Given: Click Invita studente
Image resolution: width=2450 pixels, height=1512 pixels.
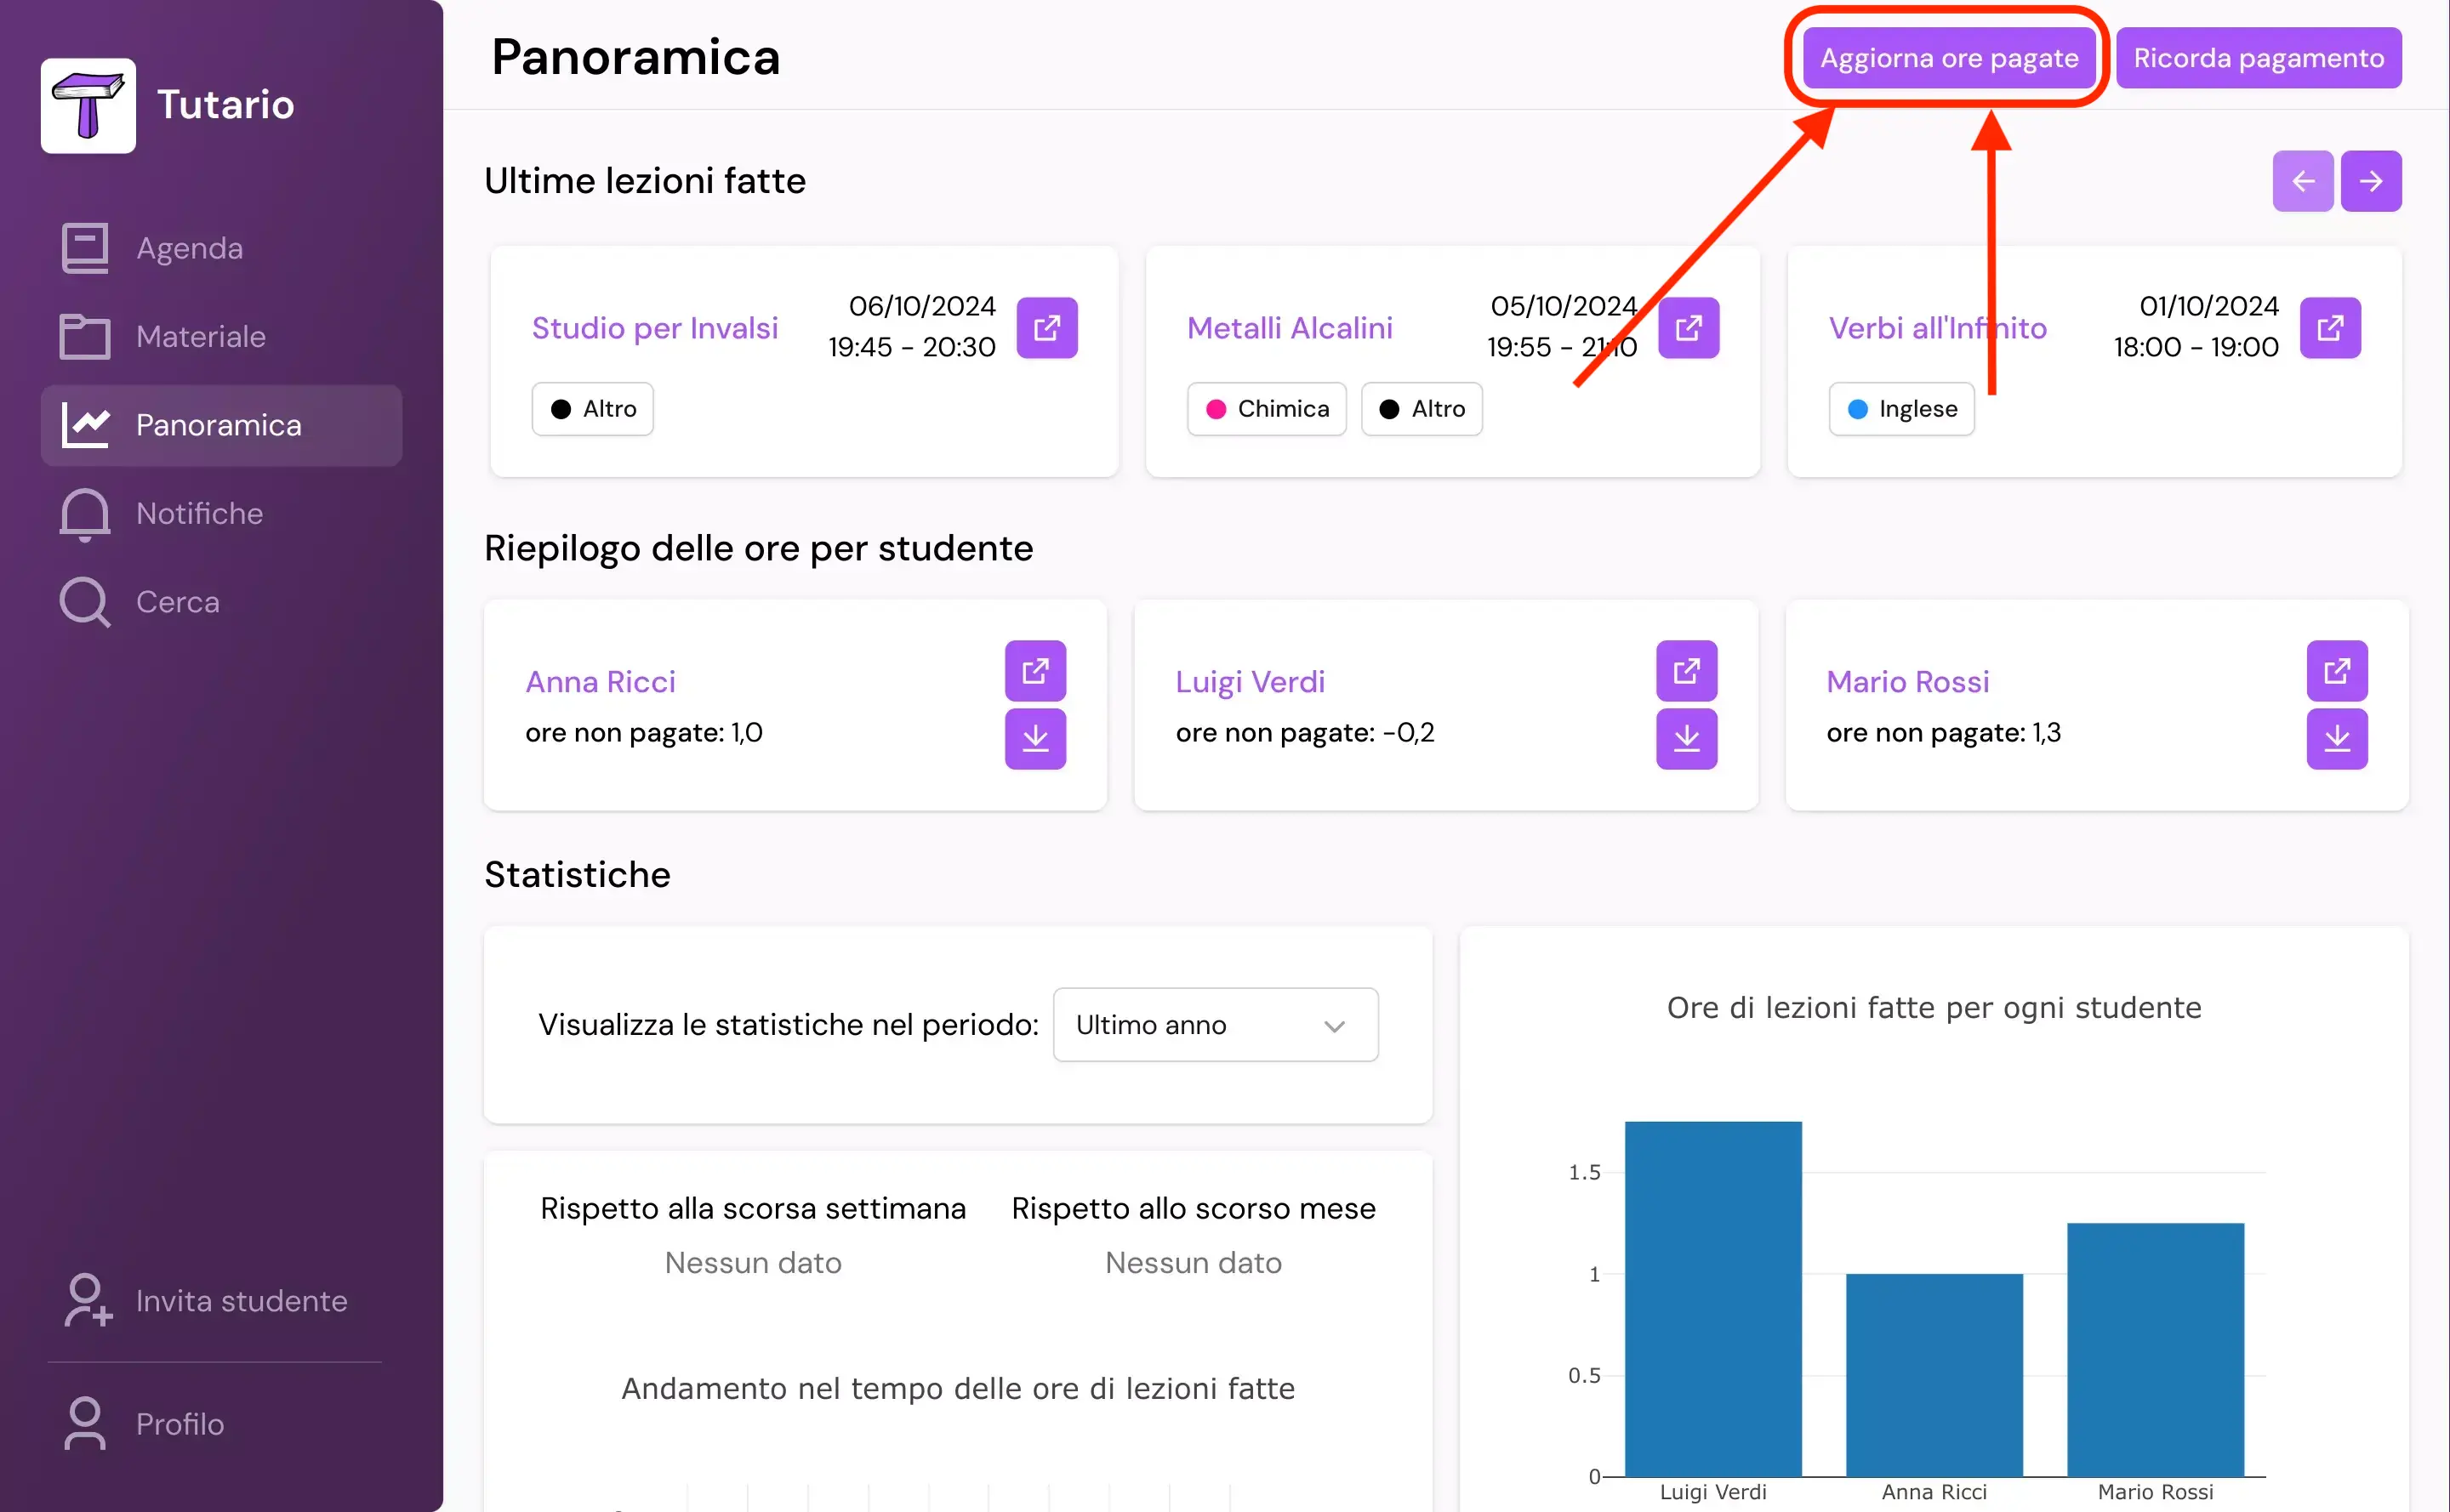Looking at the screenshot, I should (241, 1301).
